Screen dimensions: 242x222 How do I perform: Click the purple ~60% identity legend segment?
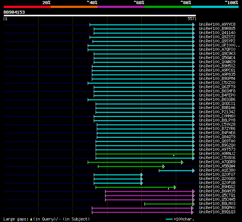point(121,7)
